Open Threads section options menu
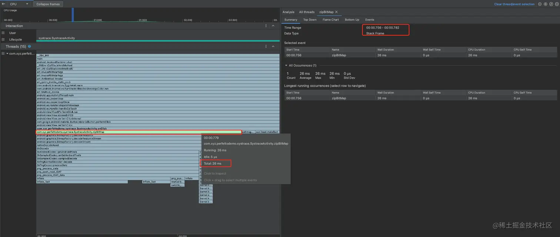This screenshot has width=560, height=237. pos(266,46)
